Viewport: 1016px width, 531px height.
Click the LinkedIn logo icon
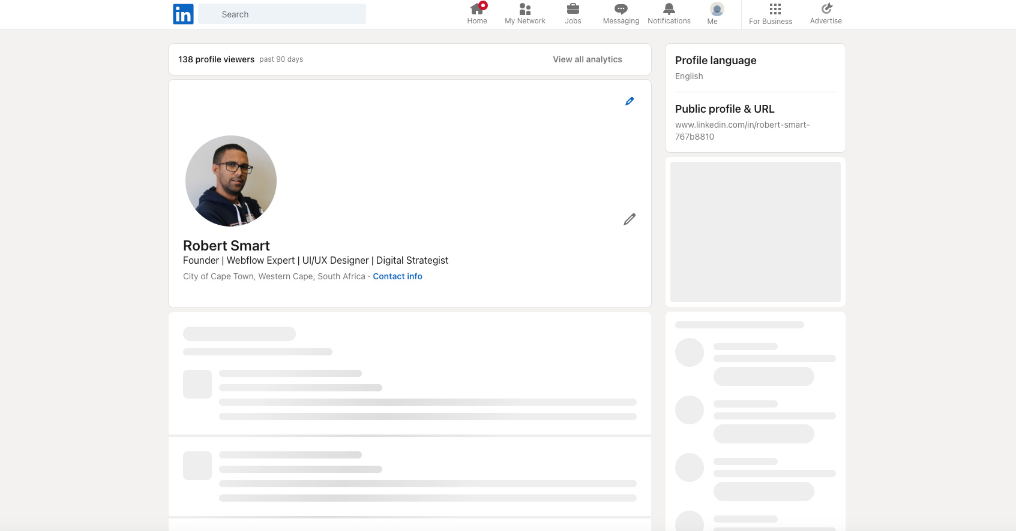click(183, 14)
